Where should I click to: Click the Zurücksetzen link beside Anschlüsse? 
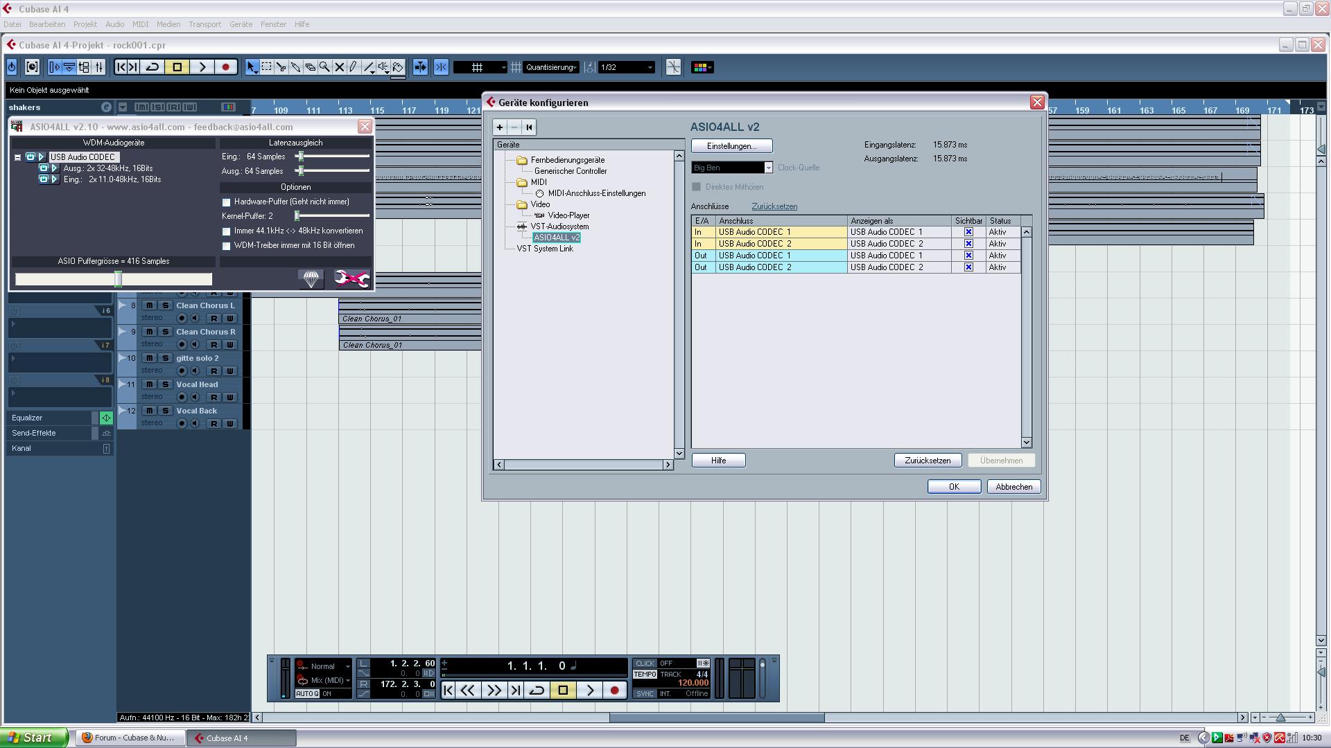pos(774,206)
